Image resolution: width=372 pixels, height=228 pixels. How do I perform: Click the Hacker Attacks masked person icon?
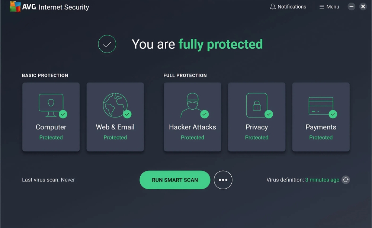(x=192, y=105)
